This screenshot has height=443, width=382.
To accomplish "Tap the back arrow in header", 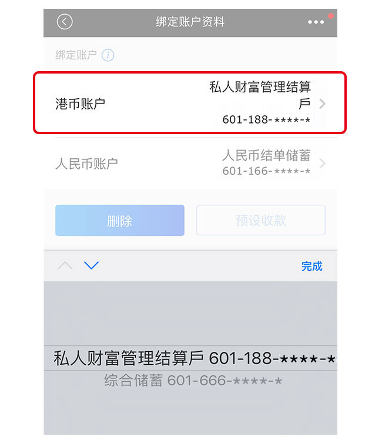I will click(x=65, y=22).
